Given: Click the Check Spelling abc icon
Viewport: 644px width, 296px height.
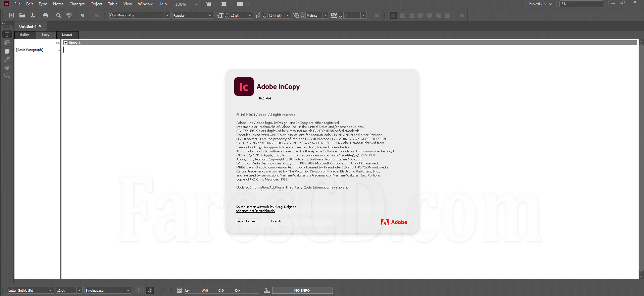Looking at the screenshot, I should click(x=69, y=15).
